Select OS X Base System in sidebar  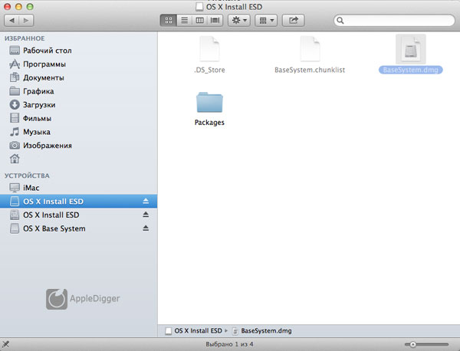coord(54,228)
